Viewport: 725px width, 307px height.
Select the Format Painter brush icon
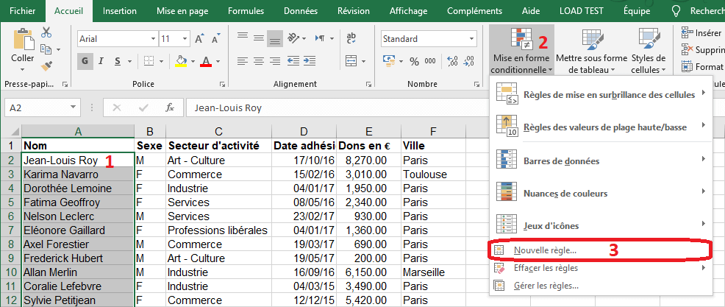[46, 66]
